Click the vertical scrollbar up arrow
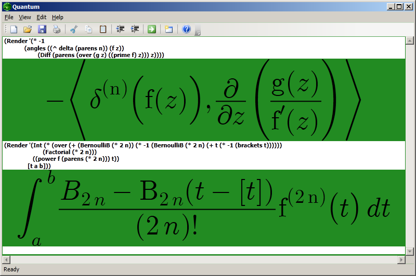 410,40
